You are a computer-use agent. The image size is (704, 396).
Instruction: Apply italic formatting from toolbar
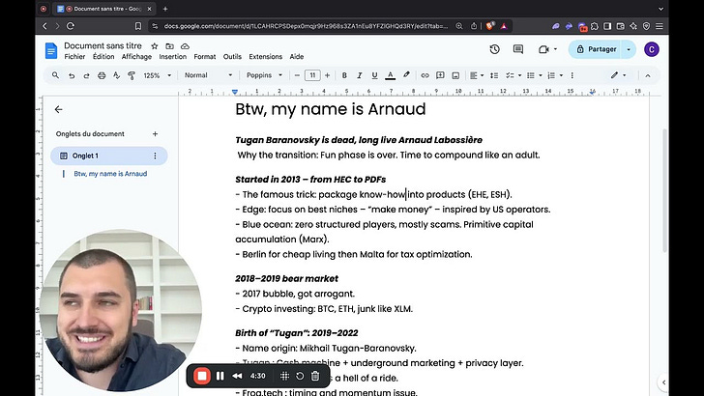pyautogui.click(x=360, y=75)
